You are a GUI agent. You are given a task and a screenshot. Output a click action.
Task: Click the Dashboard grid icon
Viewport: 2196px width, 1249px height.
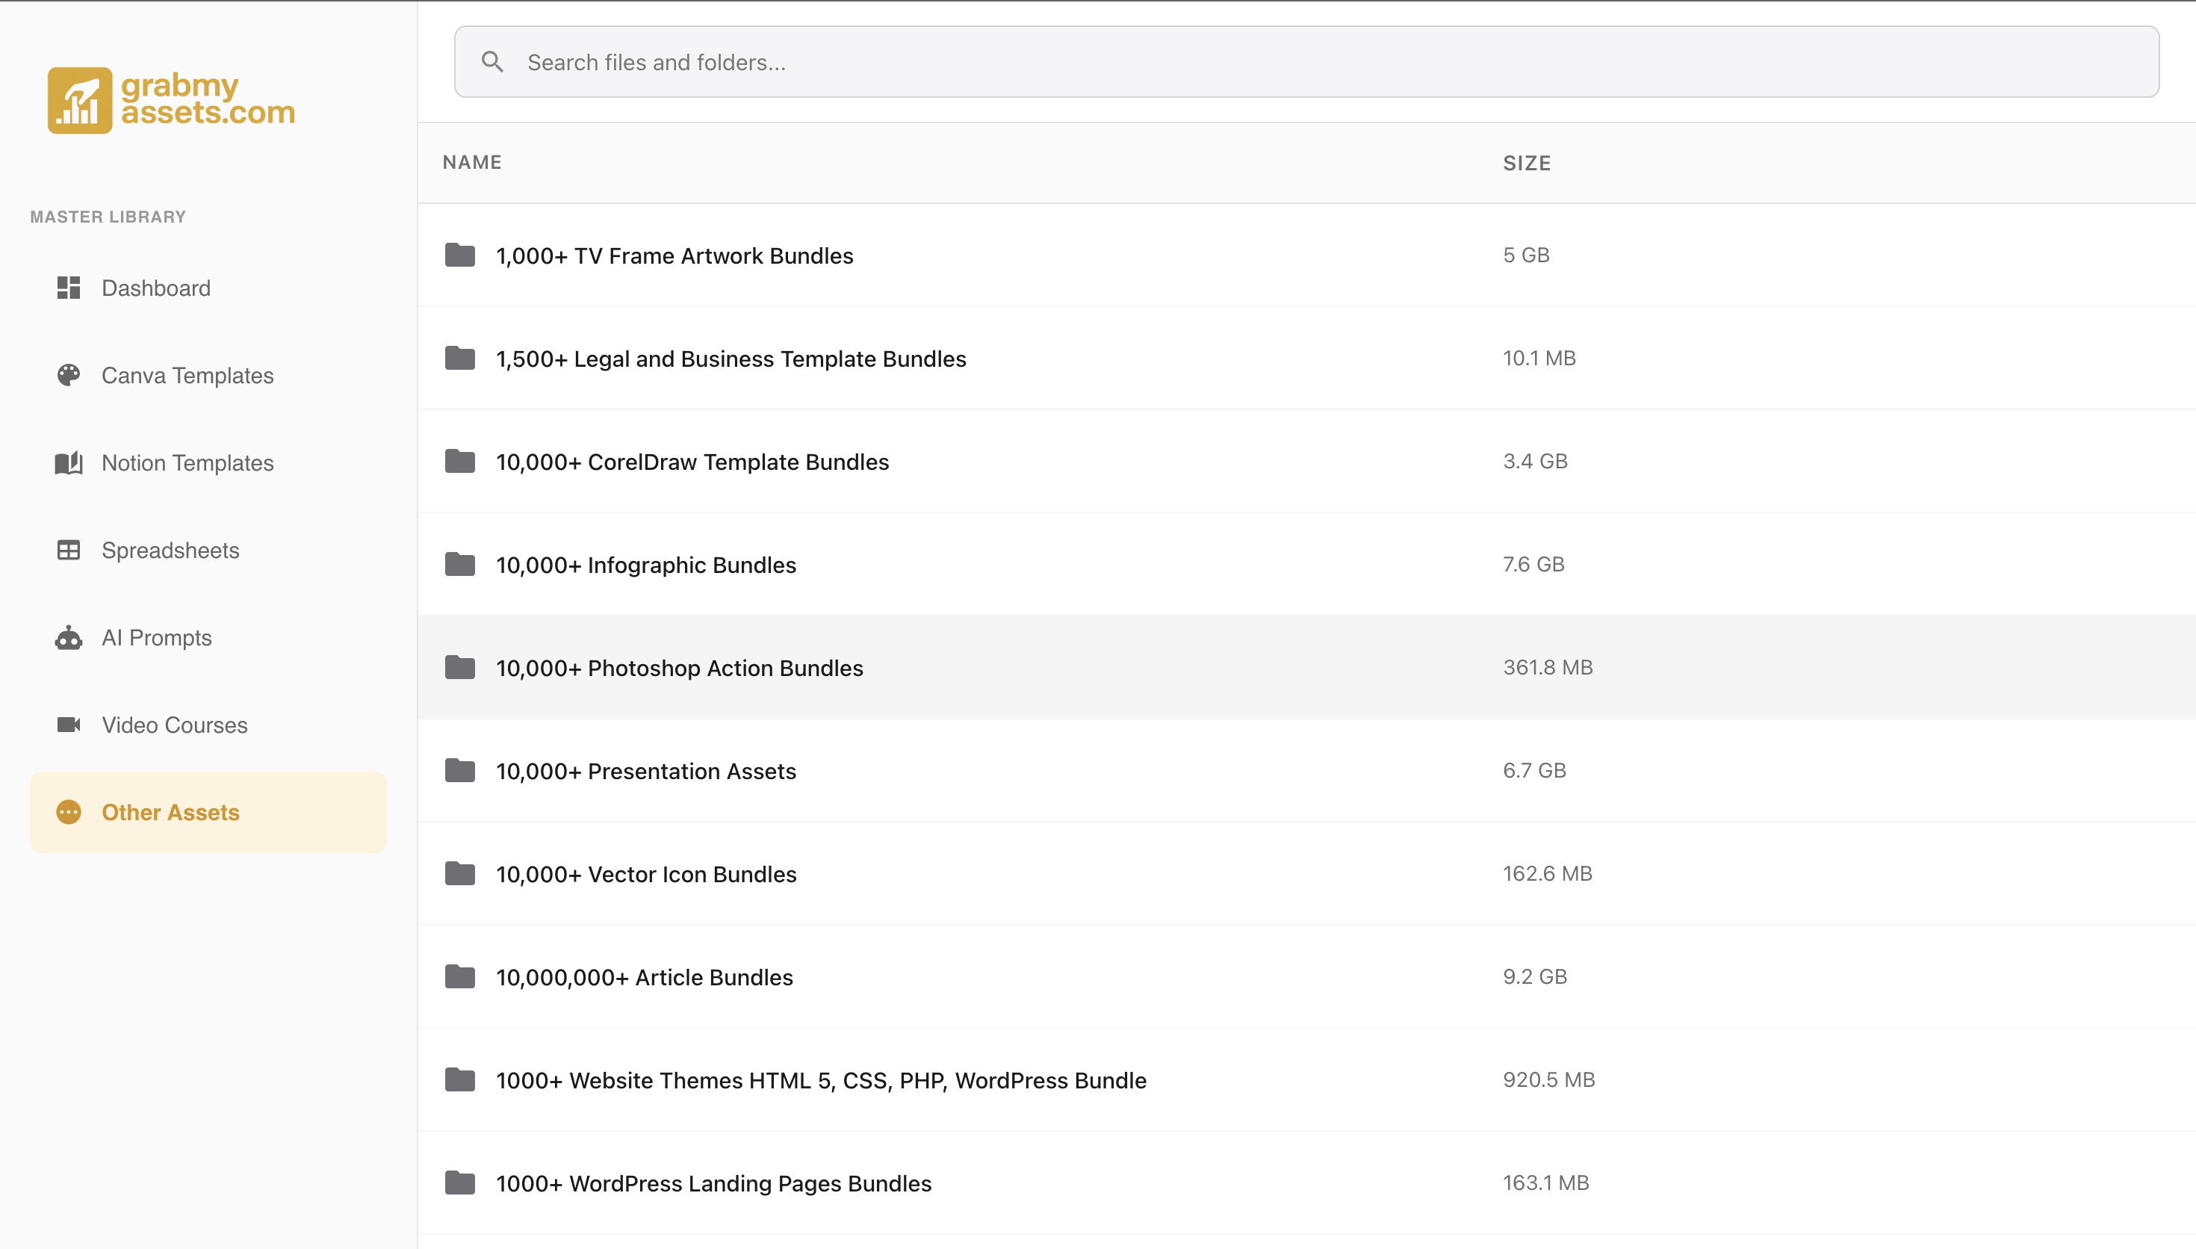tap(69, 288)
